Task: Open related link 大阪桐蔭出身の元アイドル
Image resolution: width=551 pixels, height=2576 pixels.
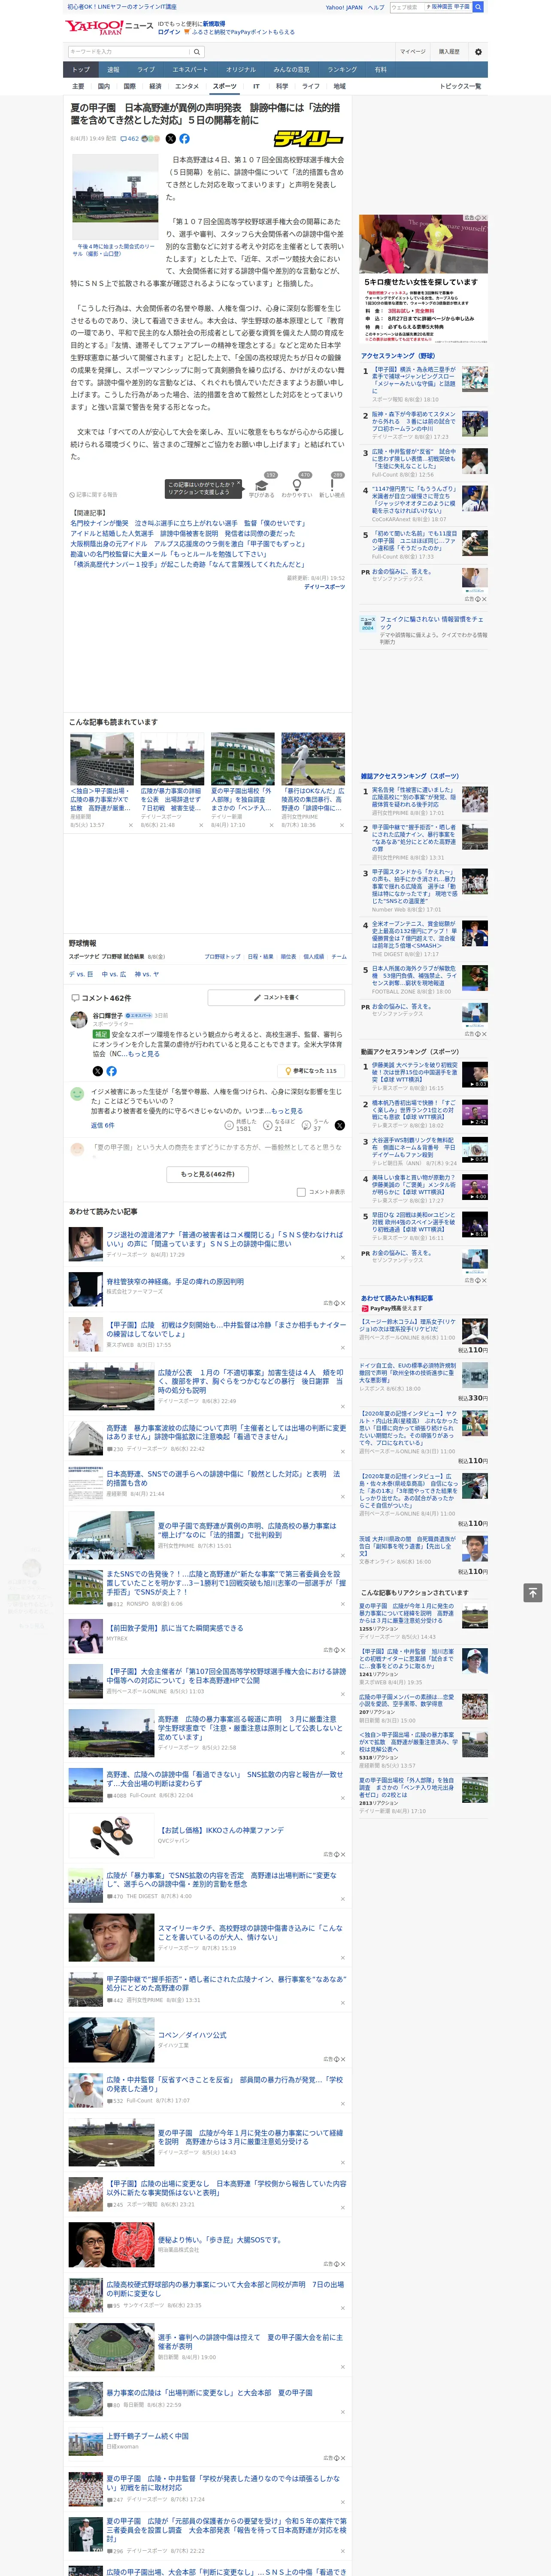Action: point(188,544)
